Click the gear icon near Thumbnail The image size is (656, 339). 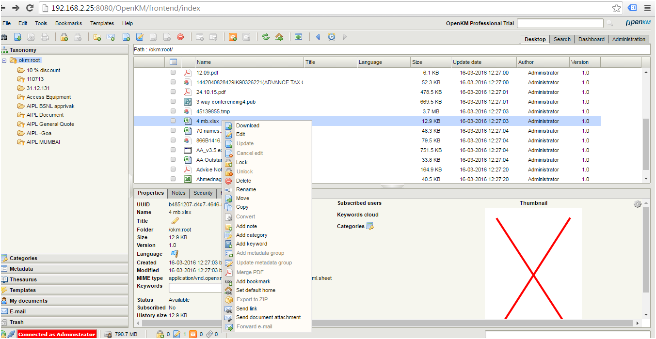click(638, 204)
